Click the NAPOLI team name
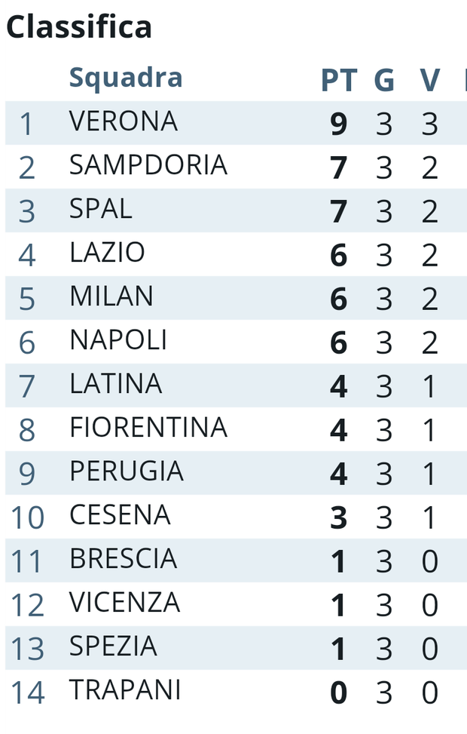Screen dimensions: 467x734 pyautogui.click(x=118, y=340)
